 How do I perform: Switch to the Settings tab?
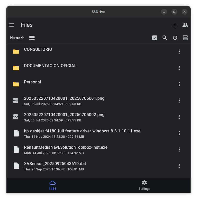point(144,185)
